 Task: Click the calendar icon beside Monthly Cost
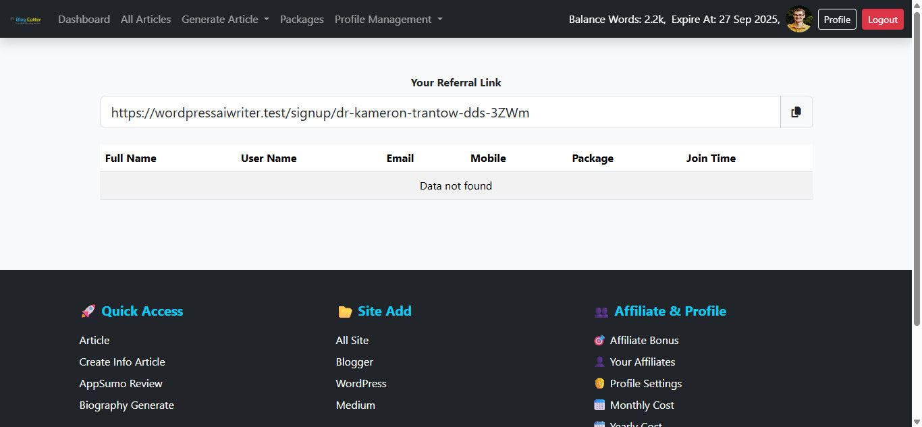(599, 405)
